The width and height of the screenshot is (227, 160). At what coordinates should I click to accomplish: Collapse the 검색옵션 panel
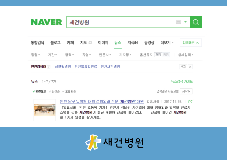191,42
